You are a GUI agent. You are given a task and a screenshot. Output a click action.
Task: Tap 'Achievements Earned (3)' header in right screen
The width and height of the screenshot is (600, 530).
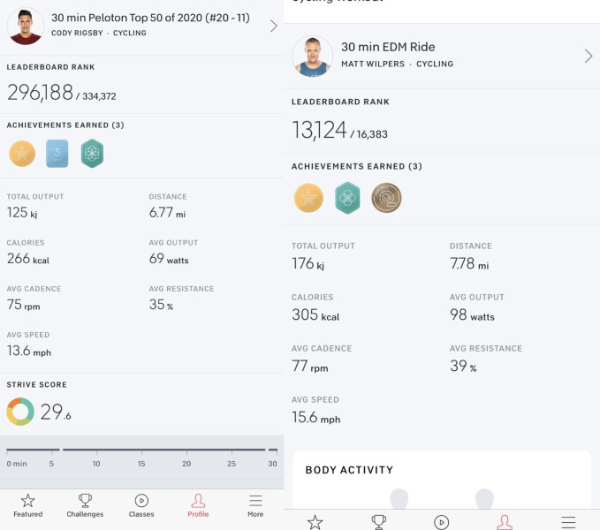tap(357, 166)
